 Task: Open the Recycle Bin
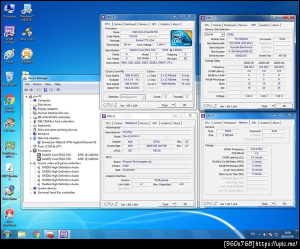9,78
